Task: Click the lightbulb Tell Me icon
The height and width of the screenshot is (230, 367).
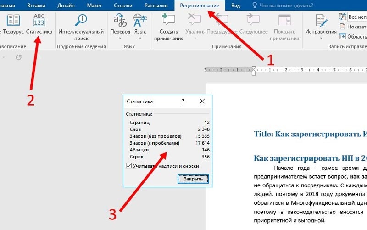Action: pyautogui.click(x=255, y=6)
